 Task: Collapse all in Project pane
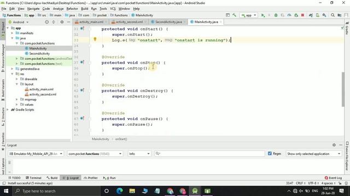pos(54,22)
